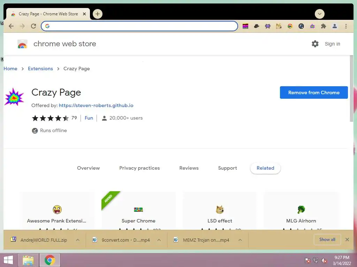The width and height of the screenshot is (357, 267).
Task: Open downloaded 9convert.com mp4 file
Action: coord(122,240)
